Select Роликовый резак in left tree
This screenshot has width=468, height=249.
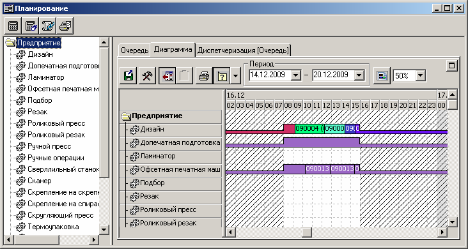(56, 135)
